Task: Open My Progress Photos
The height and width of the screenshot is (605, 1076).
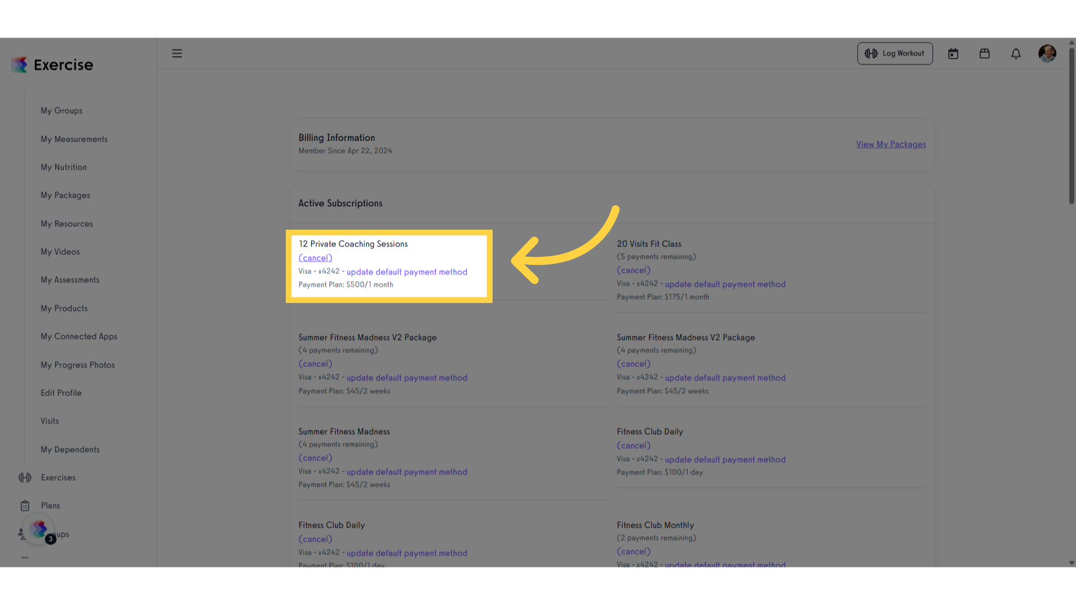Action: click(x=78, y=365)
